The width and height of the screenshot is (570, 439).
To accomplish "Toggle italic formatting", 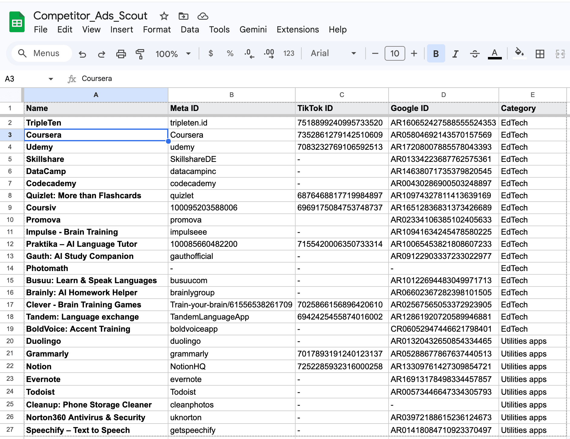I will coord(455,54).
